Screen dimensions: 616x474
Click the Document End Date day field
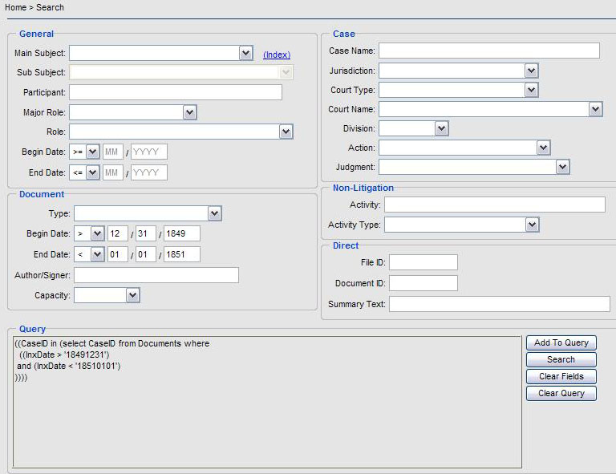click(146, 254)
